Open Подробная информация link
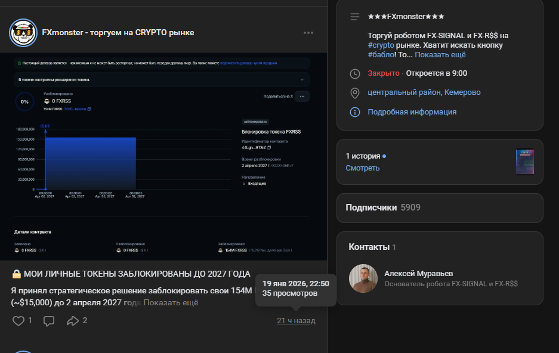The image size is (559, 353). (412, 112)
